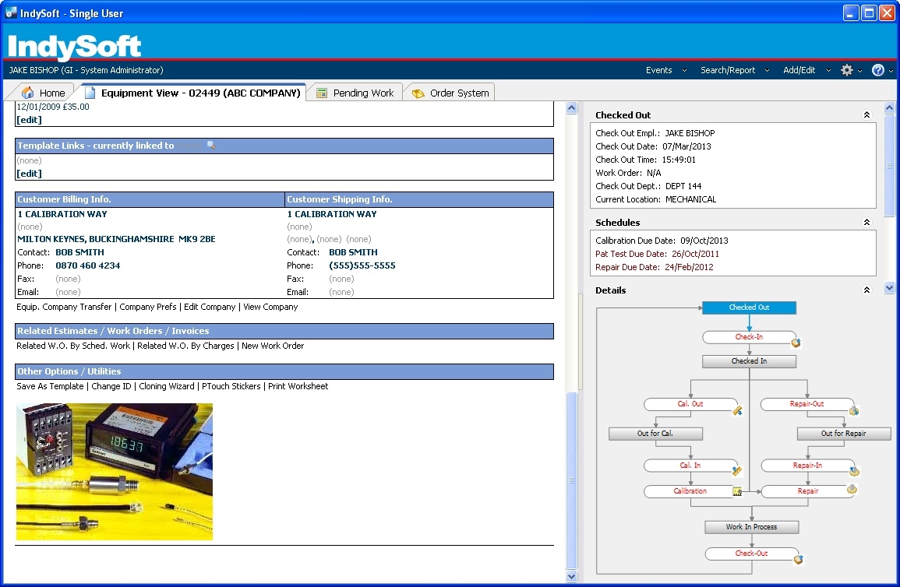Click the Help question mark icon

point(877,70)
